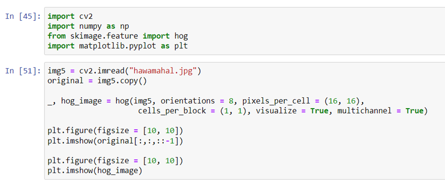
Task: Click the import numpy as np line
Action: point(89,26)
